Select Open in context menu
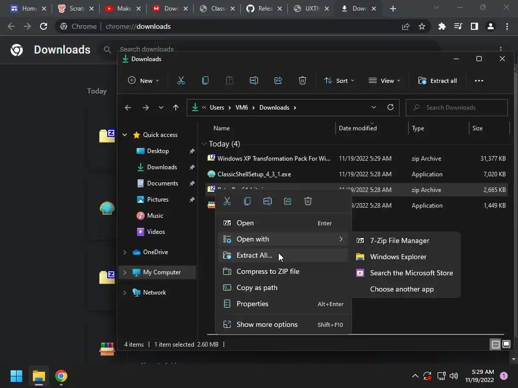 pyautogui.click(x=283, y=223)
